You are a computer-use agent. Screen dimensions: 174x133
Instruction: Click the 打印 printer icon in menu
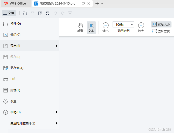coord(6,79)
